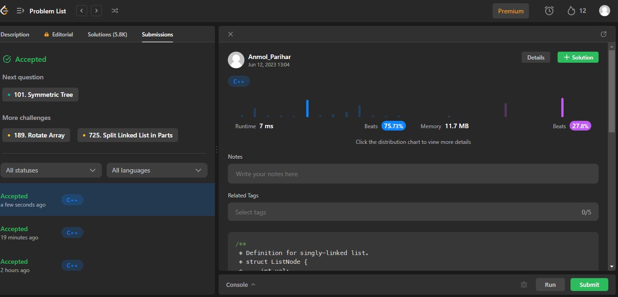Screen dimensions: 618x297
Task: Select the submission from 19 minutes ago
Action: point(107,232)
